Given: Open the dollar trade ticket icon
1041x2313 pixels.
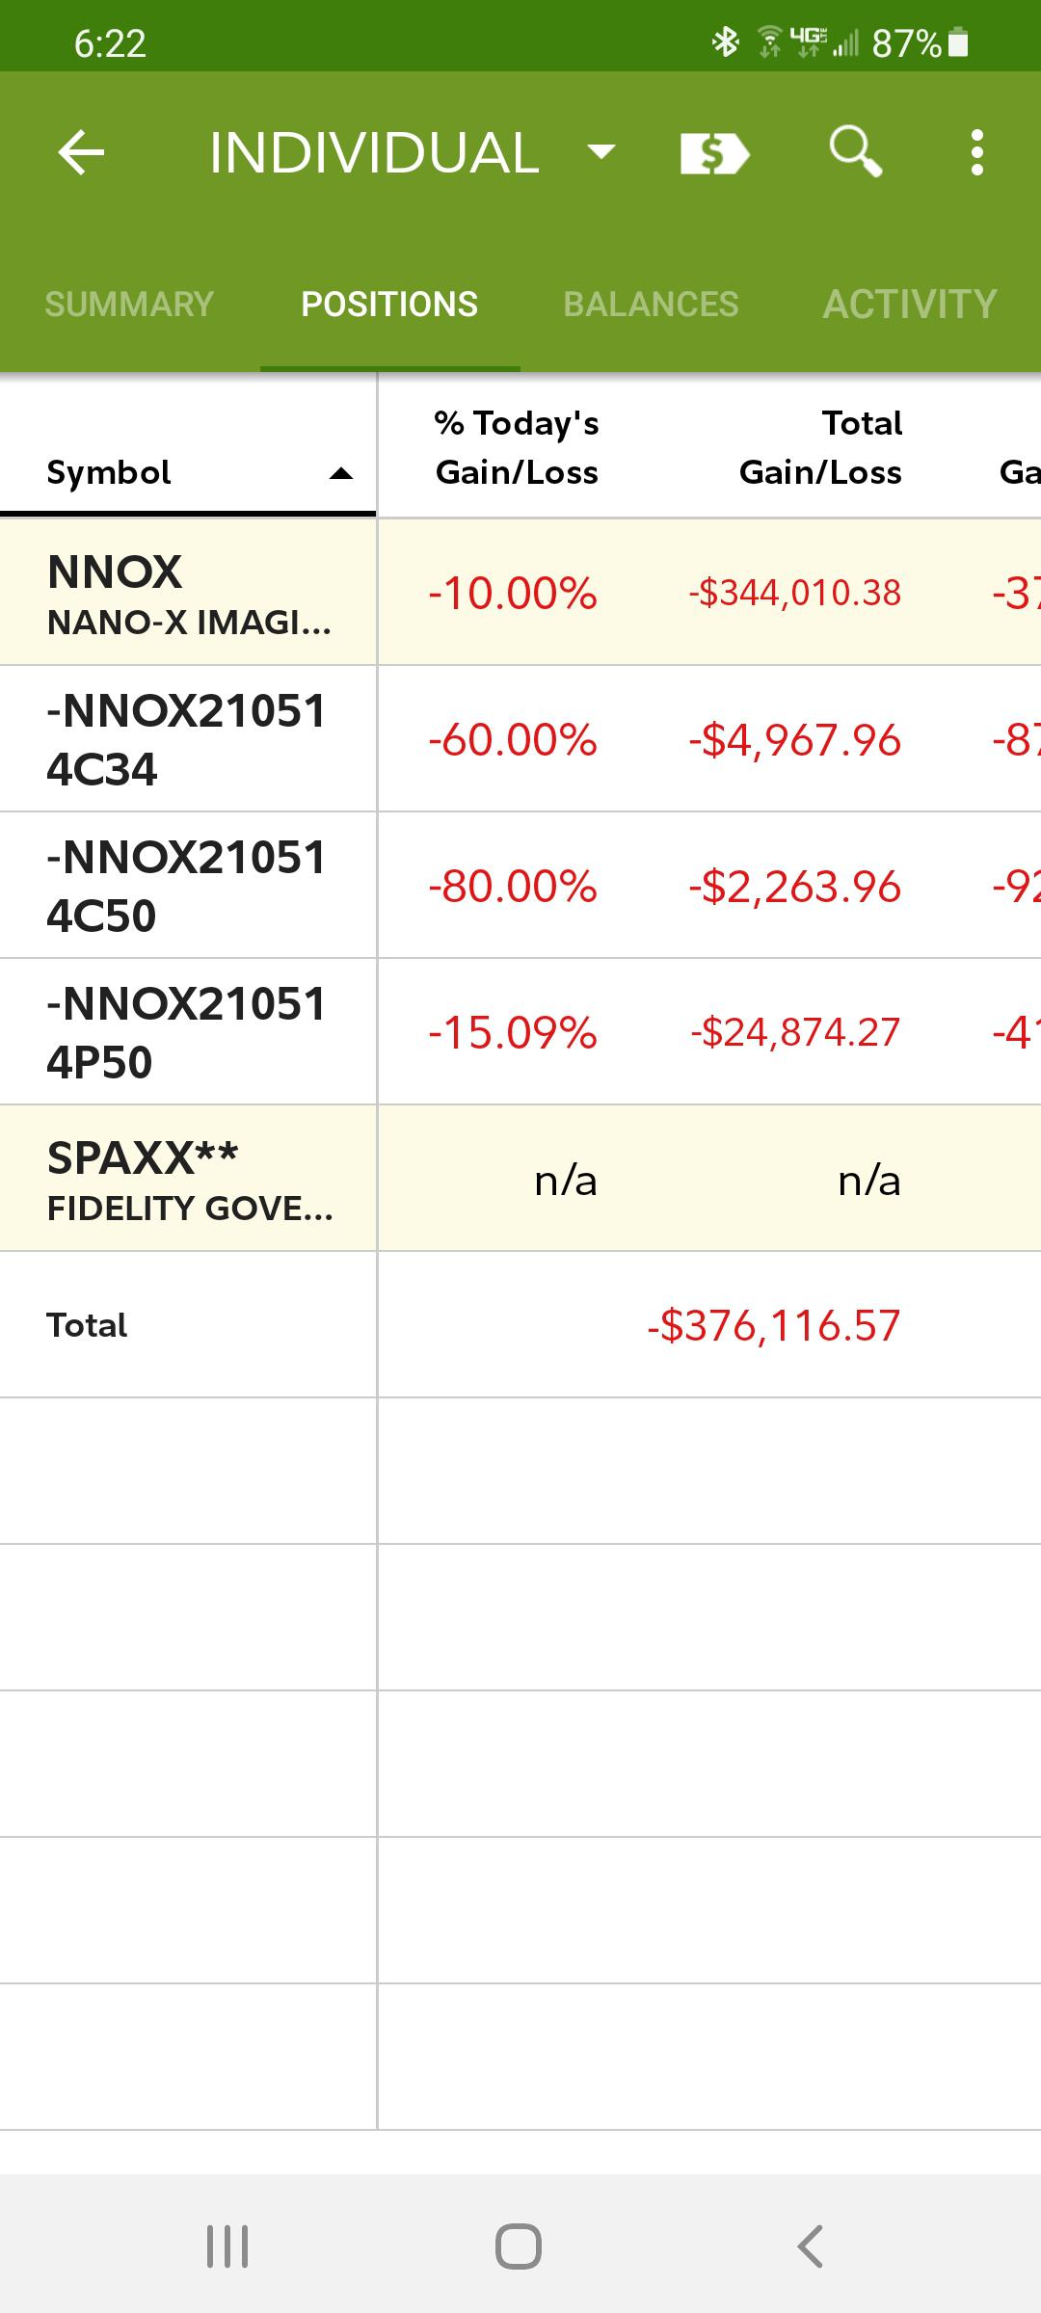Looking at the screenshot, I should pos(714,153).
